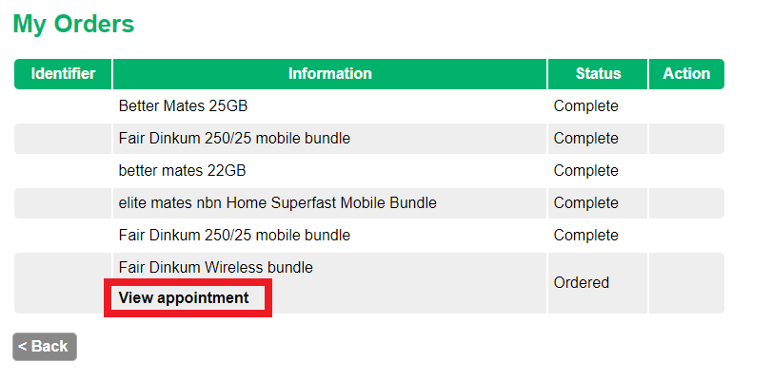Click the Status column header

click(598, 74)
